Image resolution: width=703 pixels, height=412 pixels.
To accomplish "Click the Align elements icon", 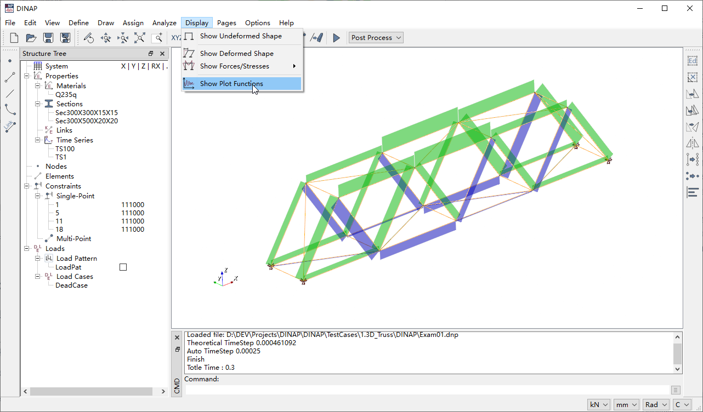I will pyautogui.click(x=692, y=192).
